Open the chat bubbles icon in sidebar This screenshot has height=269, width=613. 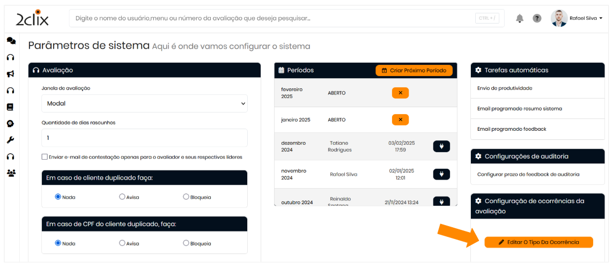11,41
